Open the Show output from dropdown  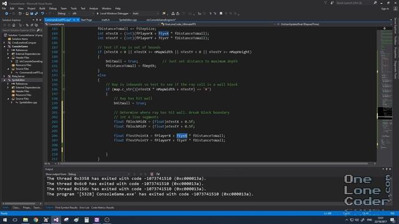click(x=99, y=174)
